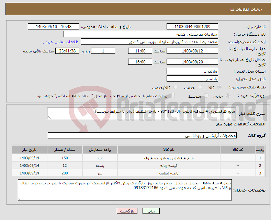This screenshot has height=220, width=271.
Task: Select the جزیی purchase type radio
Action: (x=228, y=95)
